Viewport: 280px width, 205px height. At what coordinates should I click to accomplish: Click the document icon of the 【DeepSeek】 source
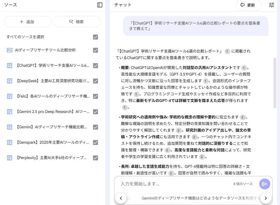[10, 81]
